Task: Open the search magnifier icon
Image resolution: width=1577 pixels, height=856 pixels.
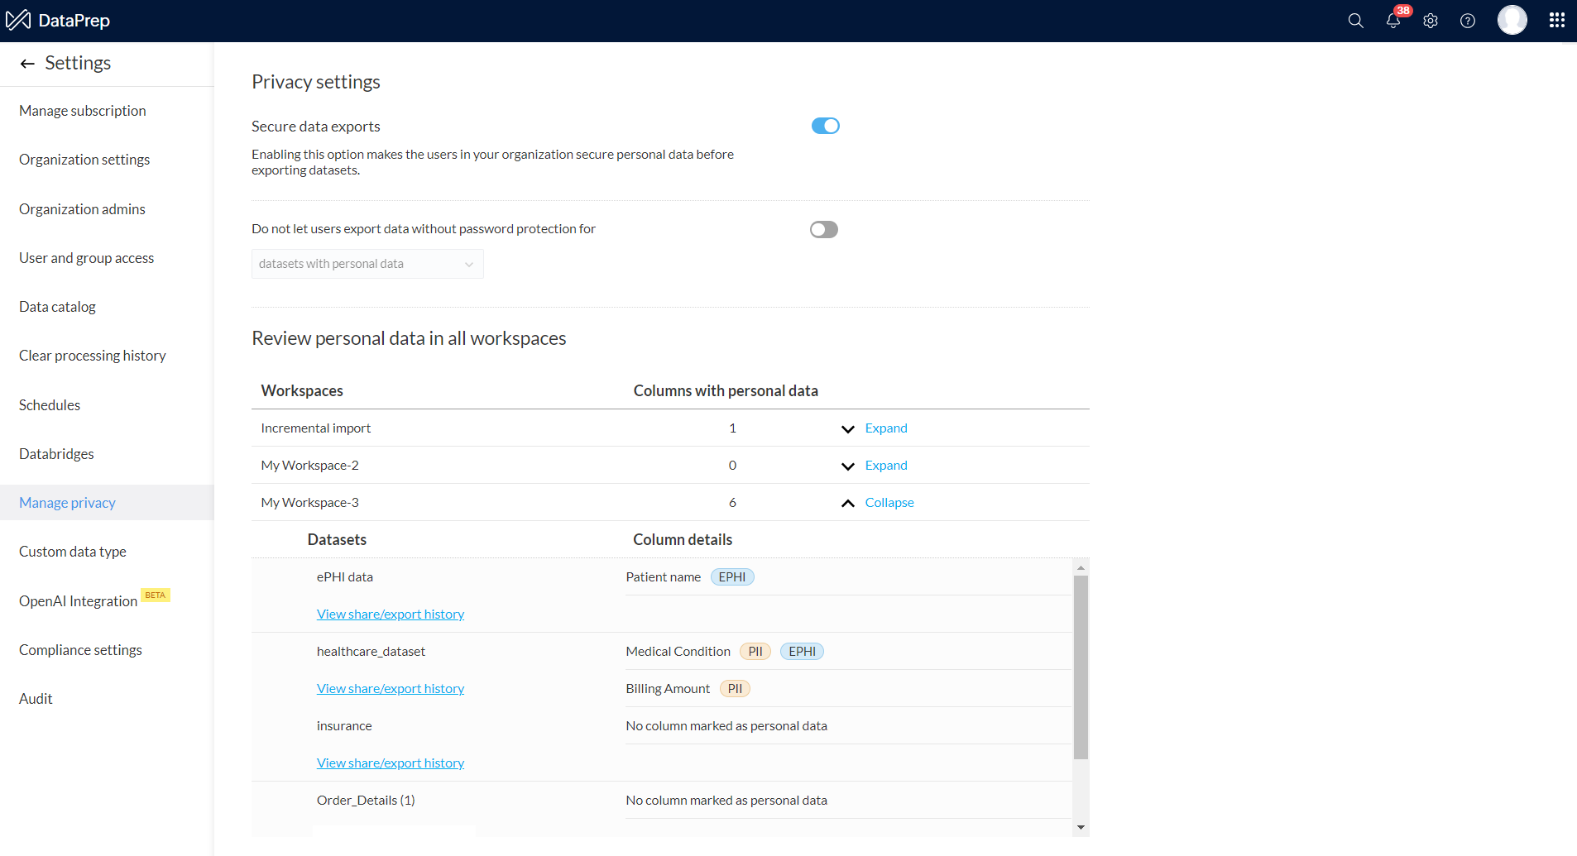Action: [1355, 21]
